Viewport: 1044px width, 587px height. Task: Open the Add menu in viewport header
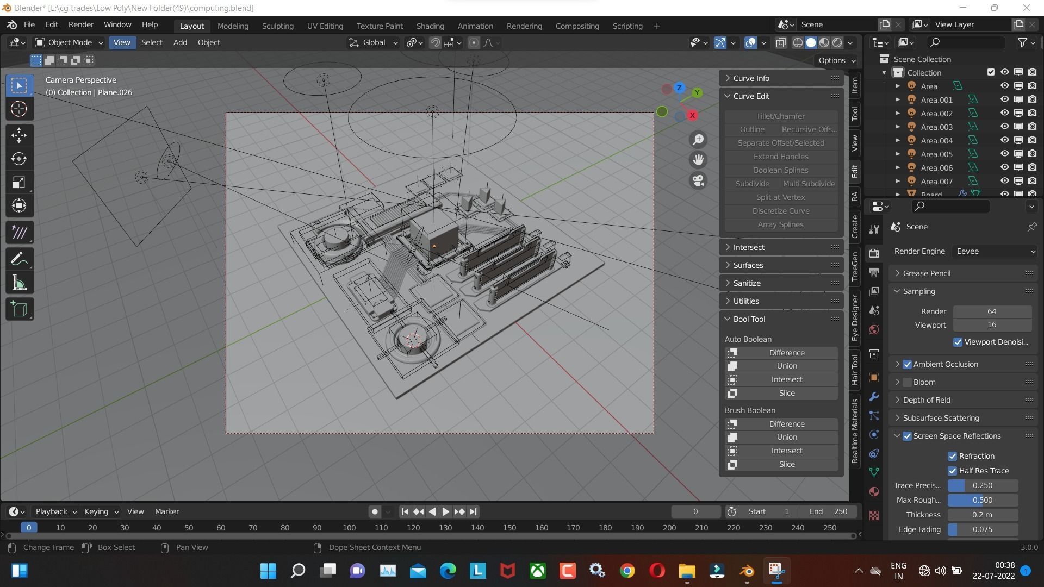tap(180, 42)
